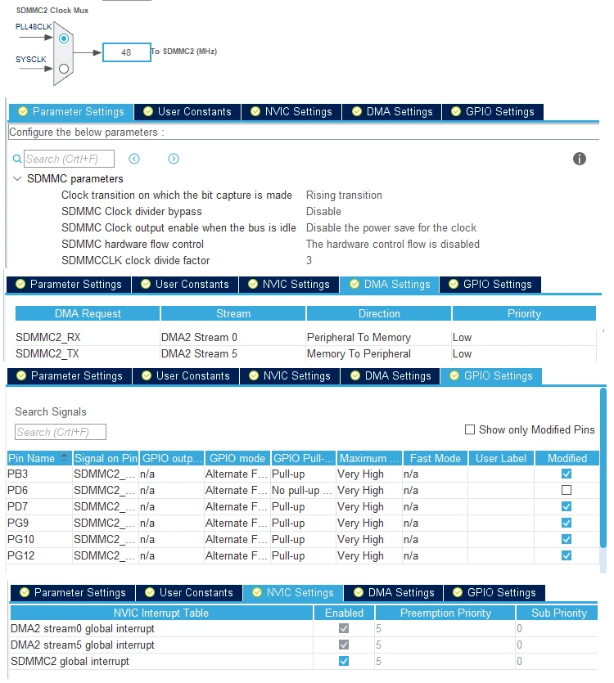
Task: Sort GPIO table by Pin Name
Action: [39, 458]
